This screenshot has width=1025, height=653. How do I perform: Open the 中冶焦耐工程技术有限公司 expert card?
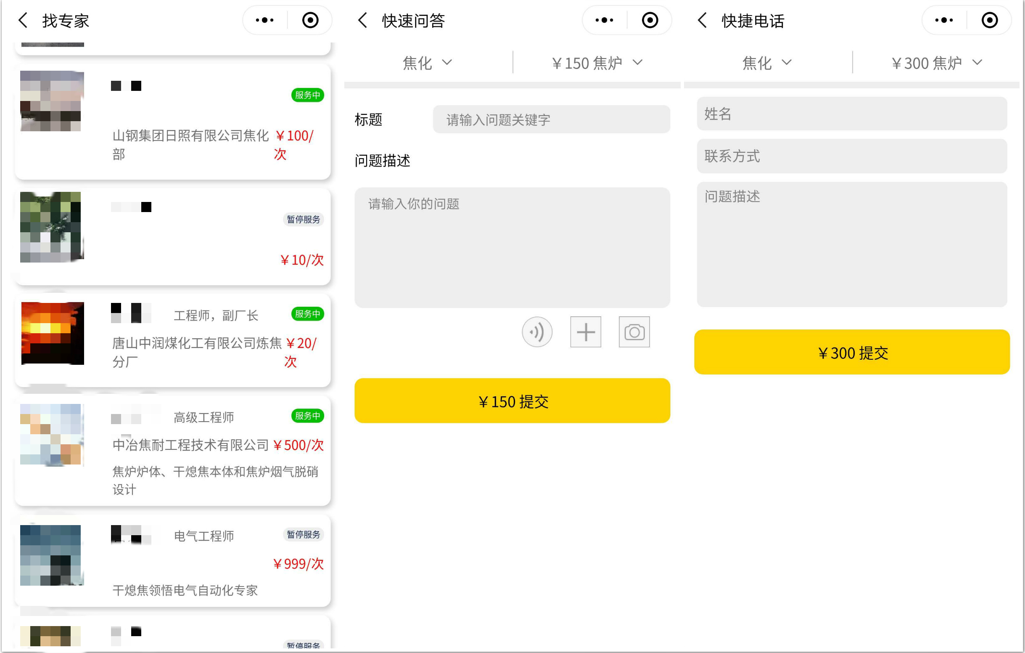tap(172, 451)
